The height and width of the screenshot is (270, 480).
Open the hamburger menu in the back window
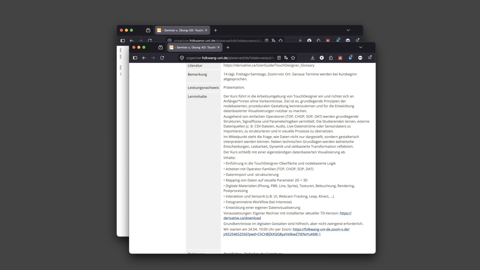tap(357, 40)
